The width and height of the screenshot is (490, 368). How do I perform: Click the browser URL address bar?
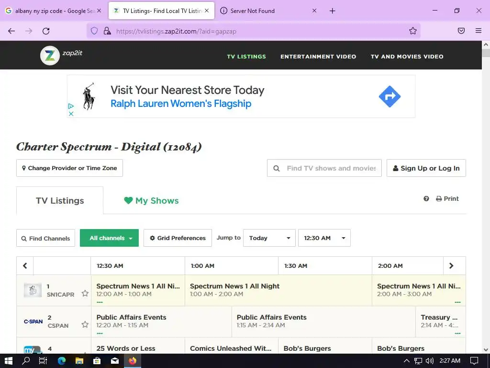point(253,31)
